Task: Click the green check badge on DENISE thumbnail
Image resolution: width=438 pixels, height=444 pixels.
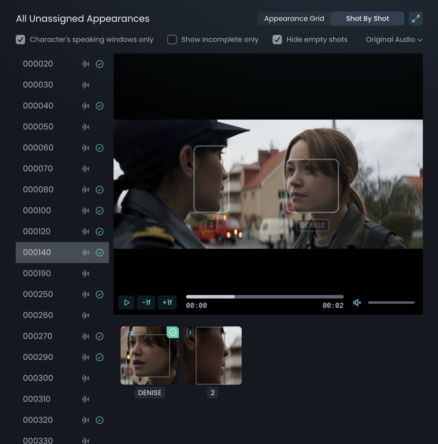Action: (x=173, y=332)
